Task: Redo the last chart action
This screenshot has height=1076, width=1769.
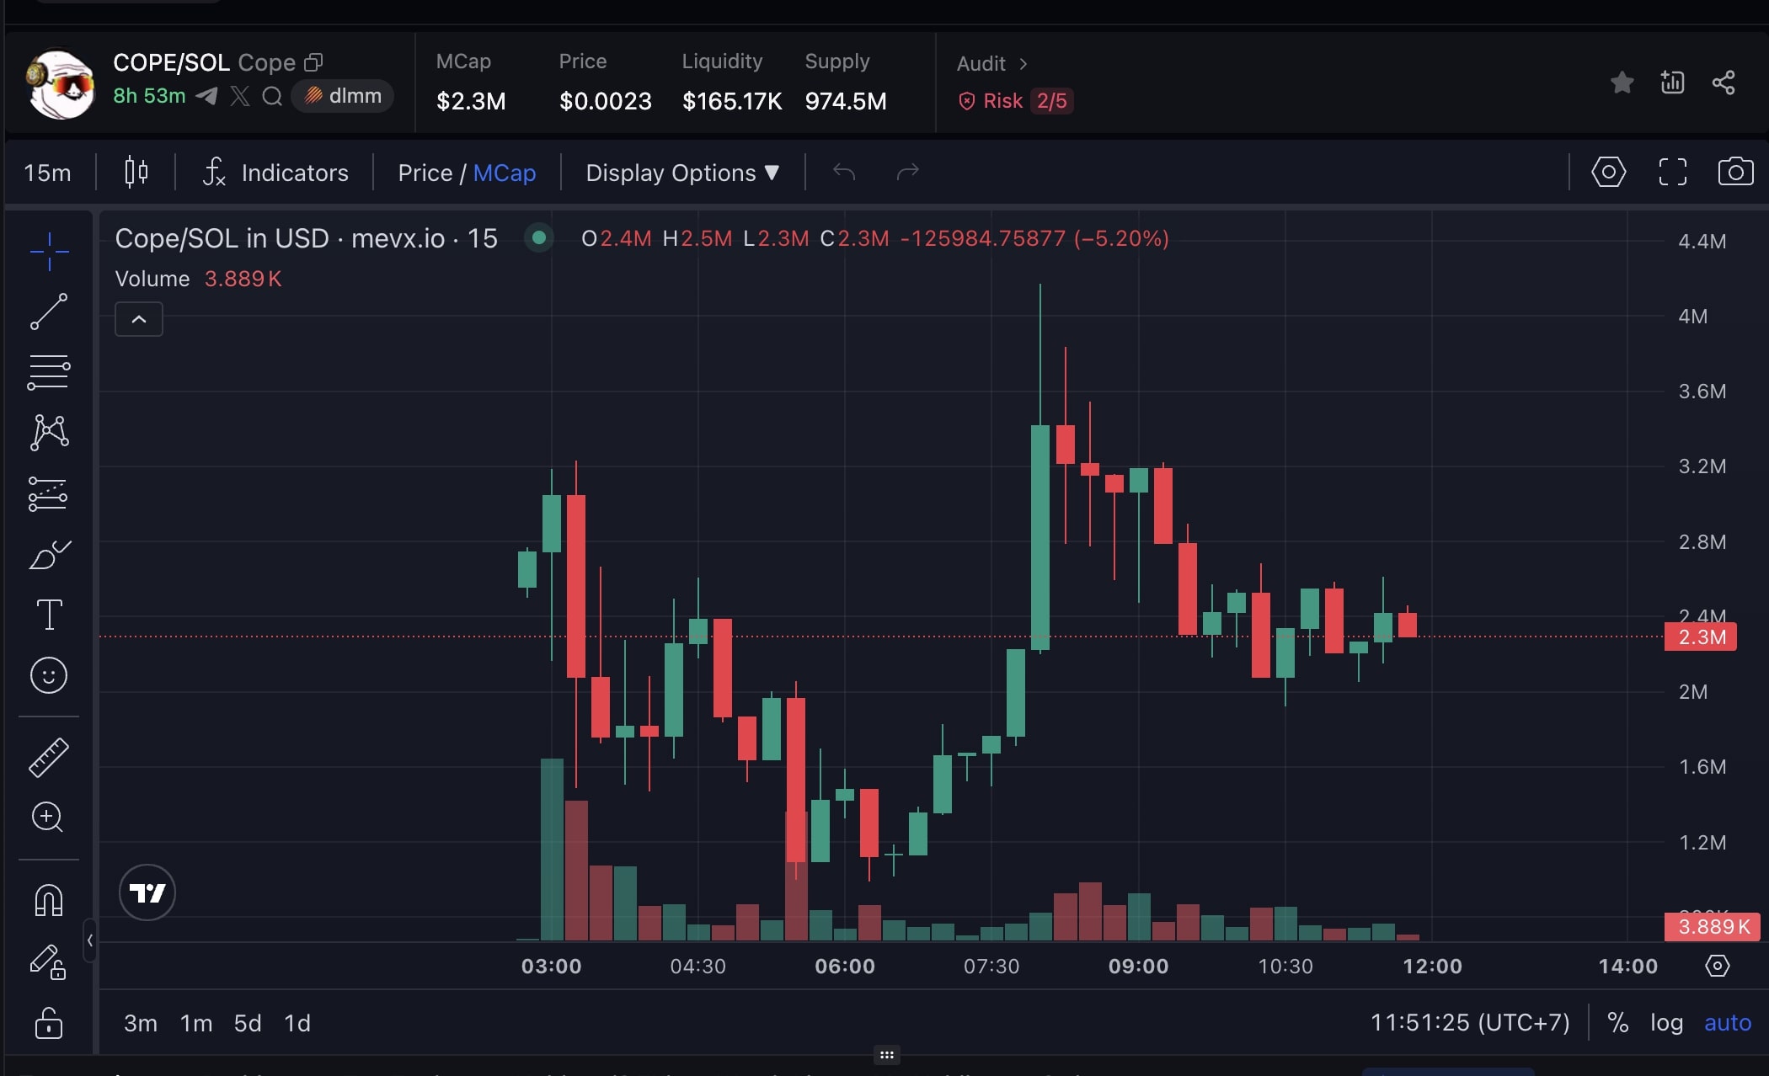Action: click(x=907, y=172)
